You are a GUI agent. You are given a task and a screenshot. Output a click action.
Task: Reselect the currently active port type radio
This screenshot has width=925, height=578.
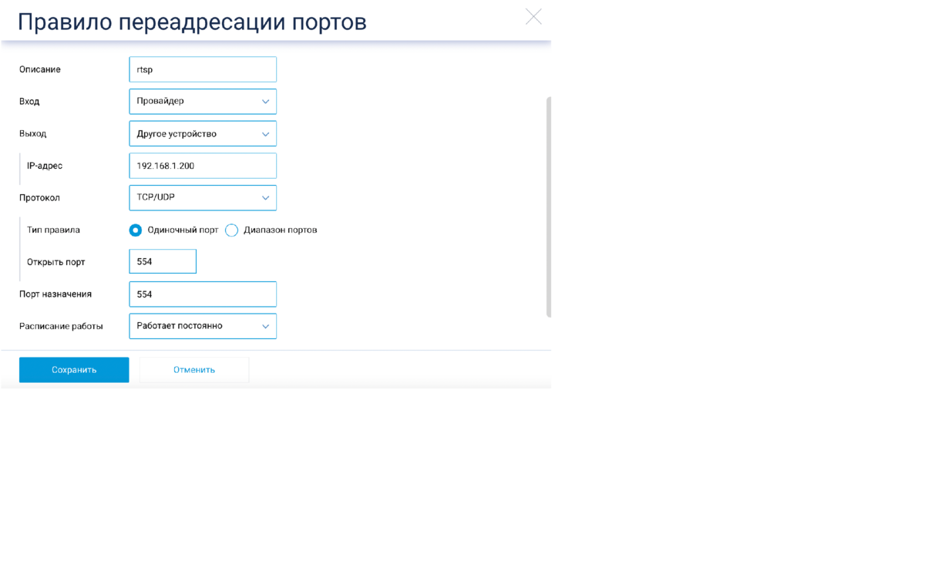pos(136,230)
